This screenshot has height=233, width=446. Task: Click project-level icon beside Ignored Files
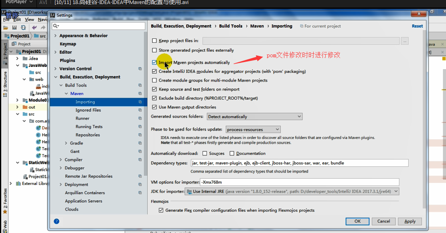coord(140,110)
